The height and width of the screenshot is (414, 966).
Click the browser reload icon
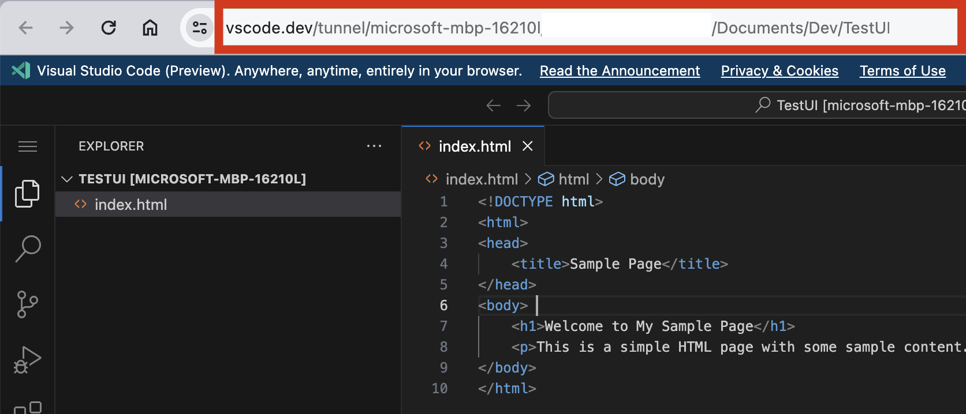(x=109, y=28)
